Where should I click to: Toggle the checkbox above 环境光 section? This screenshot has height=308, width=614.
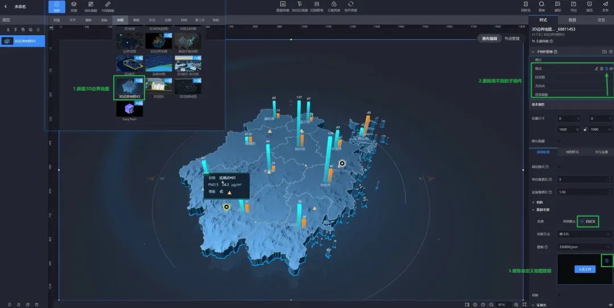coord(559,295)
